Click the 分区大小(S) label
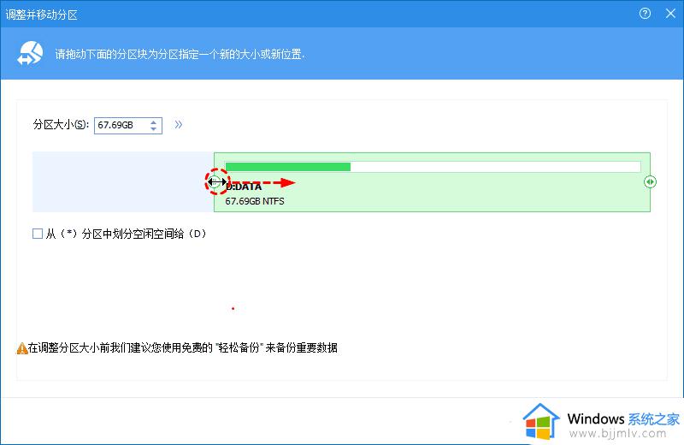The image size is (684, 445). [x=61, y=125]
